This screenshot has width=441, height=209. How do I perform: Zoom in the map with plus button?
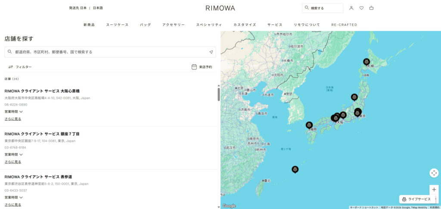pyautogui.click(x=434, y=190)
